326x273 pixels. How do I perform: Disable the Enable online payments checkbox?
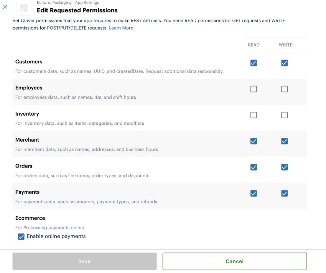tap(21, 237)
